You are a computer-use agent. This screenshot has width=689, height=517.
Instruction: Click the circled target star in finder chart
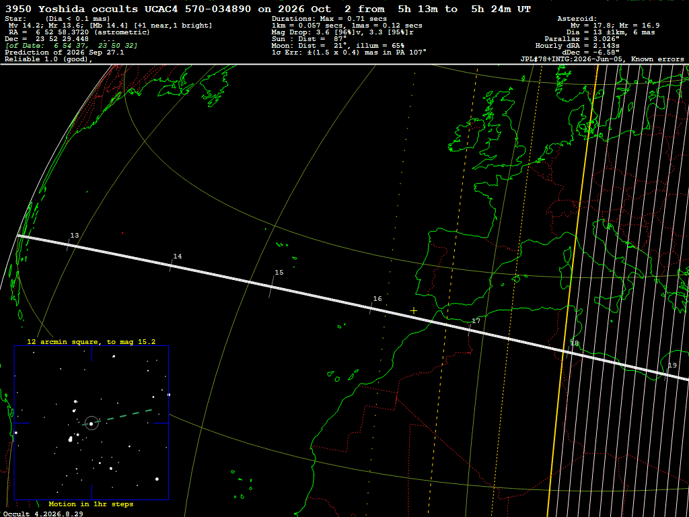pyautogui.click(x=92, y=423)
